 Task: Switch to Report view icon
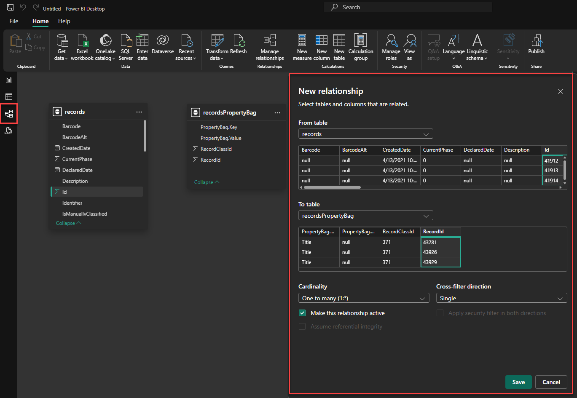pyautogui.click(x=9, y=80)
